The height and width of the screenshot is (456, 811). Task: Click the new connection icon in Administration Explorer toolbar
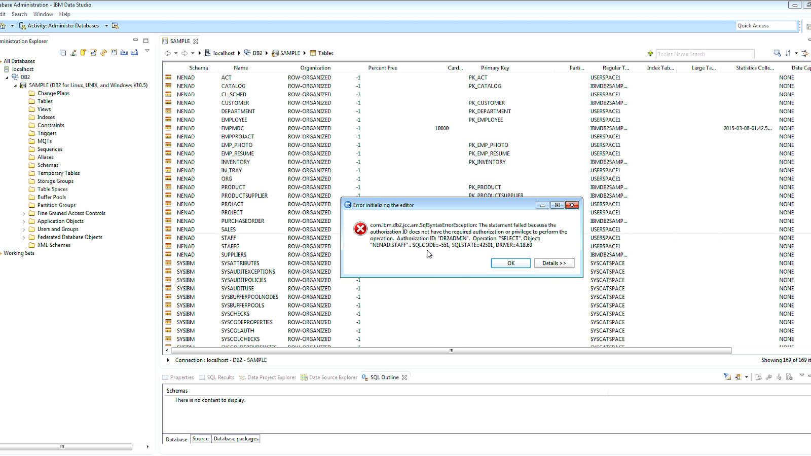tap(73, 53)
